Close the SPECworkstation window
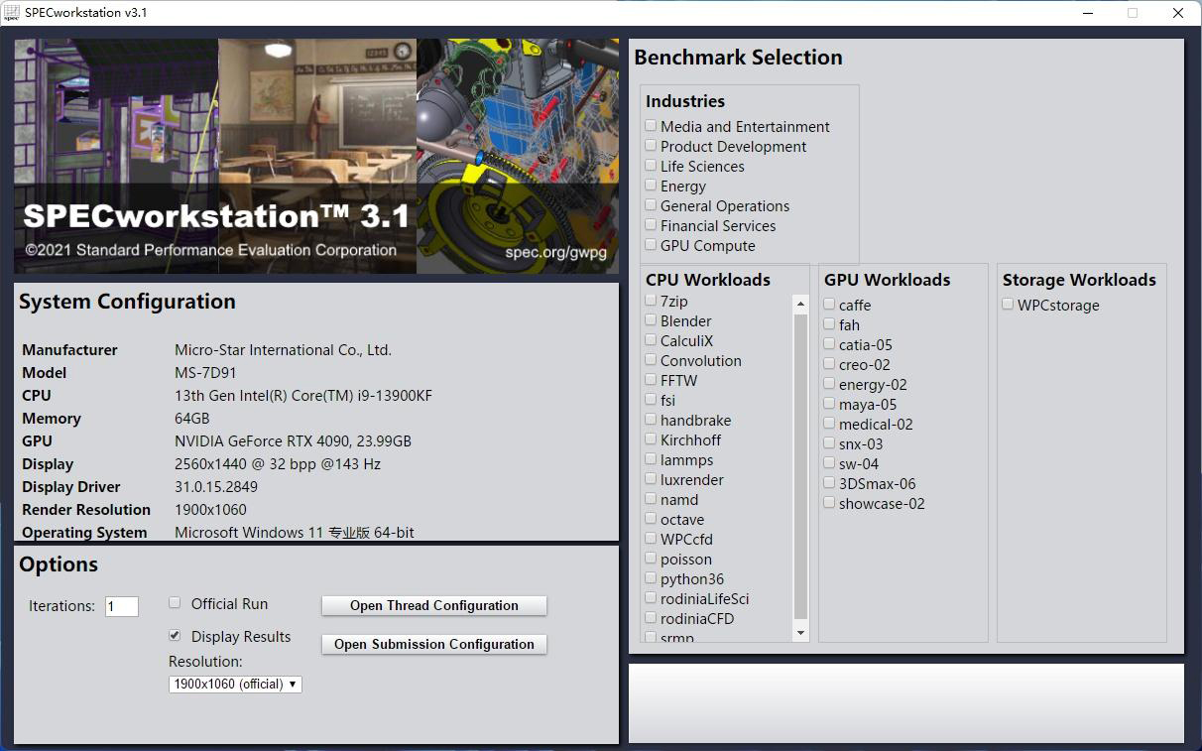The image size is (1202, 751). tap(1178, 13)
